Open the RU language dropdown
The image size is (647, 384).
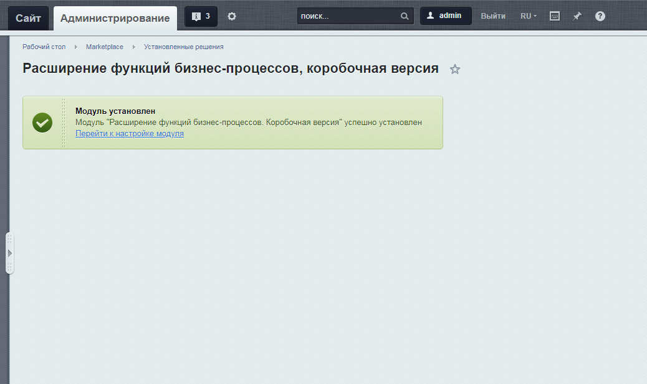(528, 16)
